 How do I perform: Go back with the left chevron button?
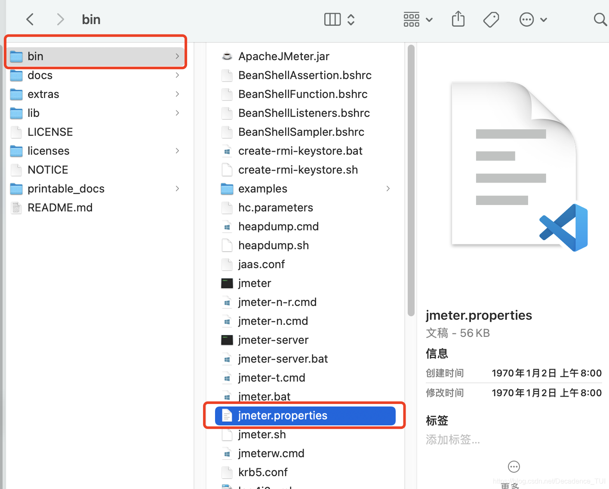tap(30, 19)
